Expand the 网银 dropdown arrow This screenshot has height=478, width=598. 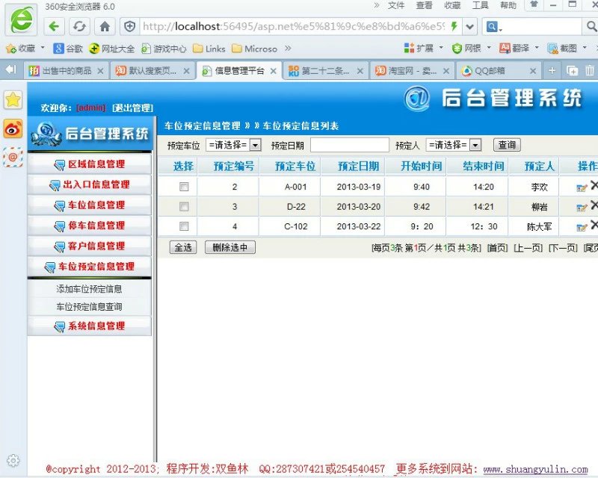[489, 48]
